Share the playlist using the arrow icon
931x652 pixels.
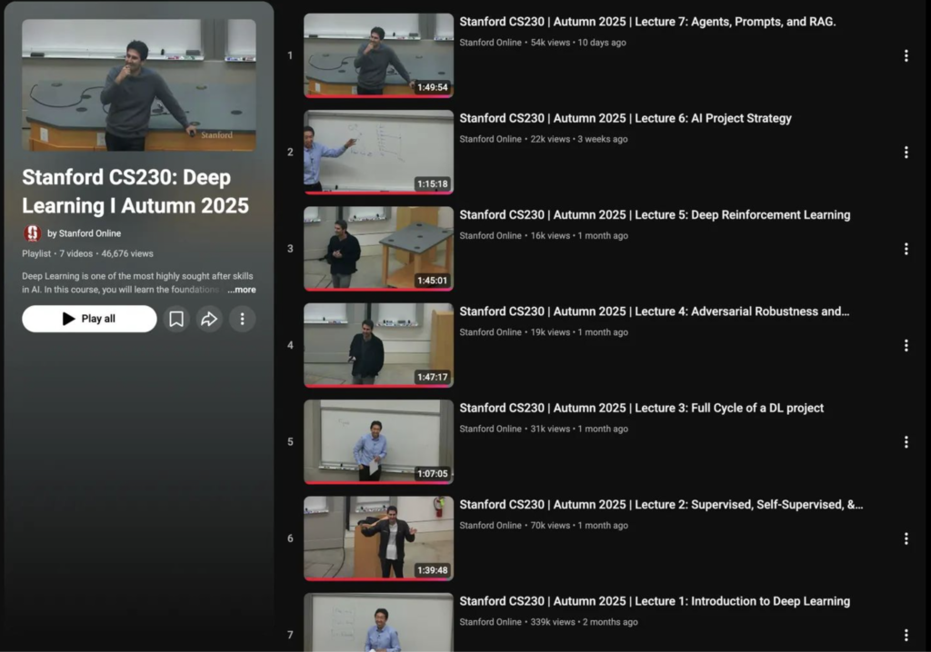209,319
